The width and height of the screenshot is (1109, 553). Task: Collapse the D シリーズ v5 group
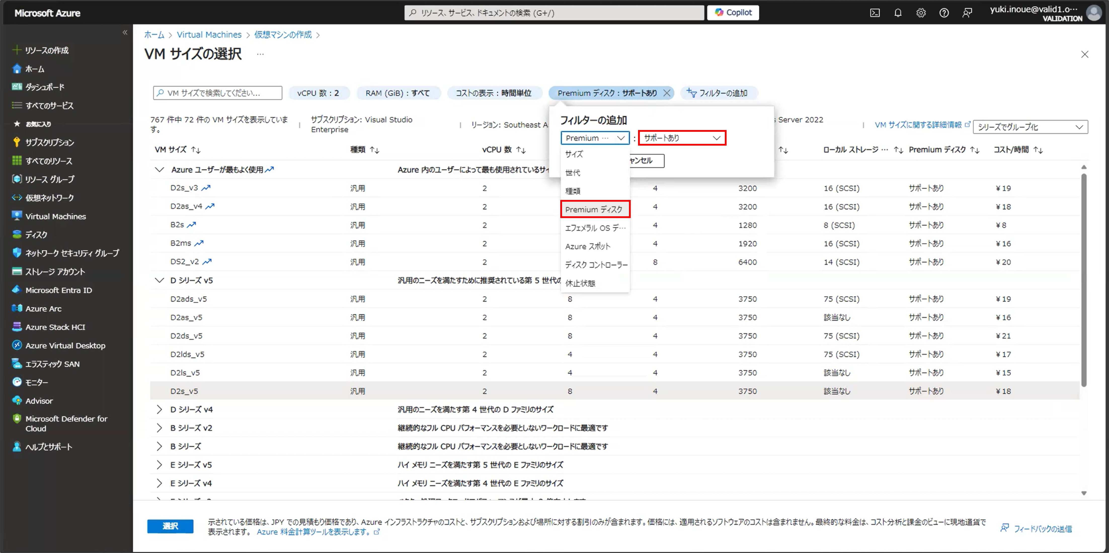click(x=159, y=280)
